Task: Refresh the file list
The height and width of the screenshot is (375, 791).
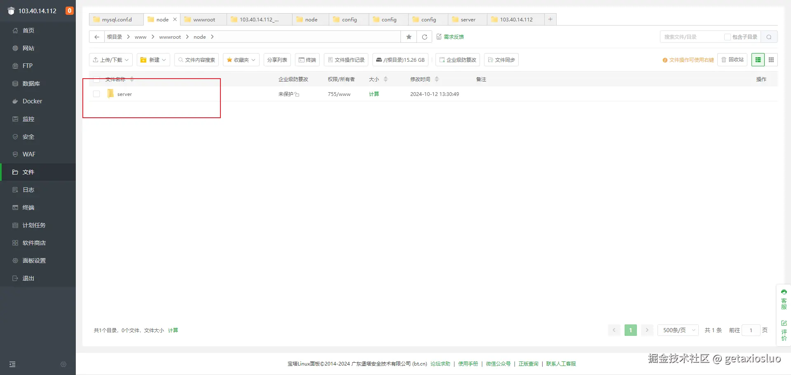Action: click(424, 37)
